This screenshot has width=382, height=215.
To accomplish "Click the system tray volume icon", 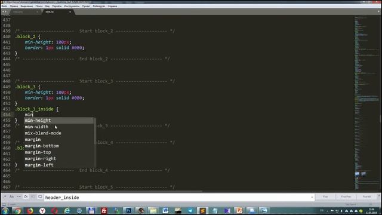I will (341, 211).
